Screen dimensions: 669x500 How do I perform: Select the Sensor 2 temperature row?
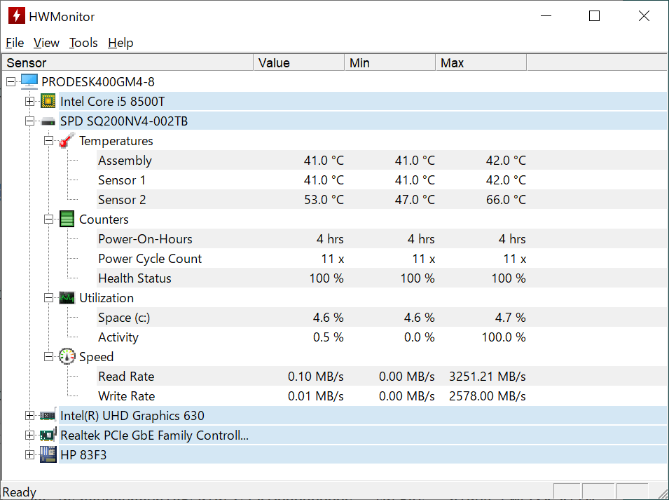122,200
